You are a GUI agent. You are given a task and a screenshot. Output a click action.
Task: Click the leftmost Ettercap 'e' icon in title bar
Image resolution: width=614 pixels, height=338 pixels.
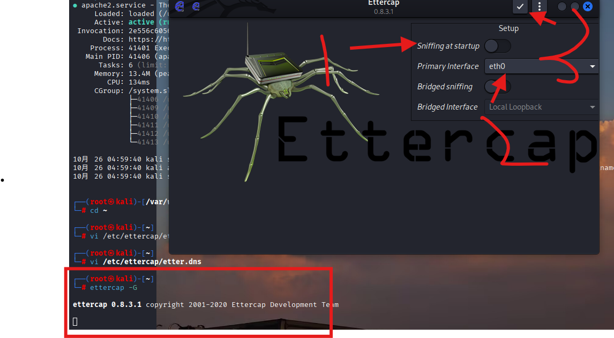pyautogui.click(x=180, y=6)
